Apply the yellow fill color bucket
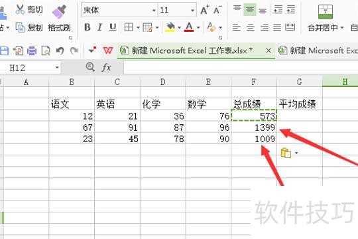The image size is (358, 239). [170, 27]
